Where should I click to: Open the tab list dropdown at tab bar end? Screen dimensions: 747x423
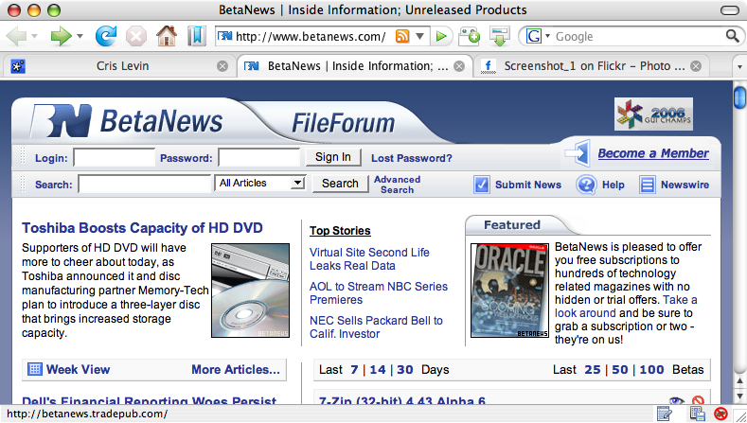(739, 66)
